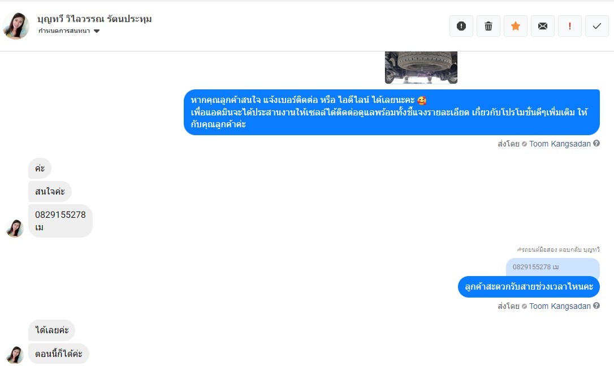Open the contact name บุญทวี วิไลวรรณ รัตนประทุม
Screen dimensions: 614x366
(94, 19)
